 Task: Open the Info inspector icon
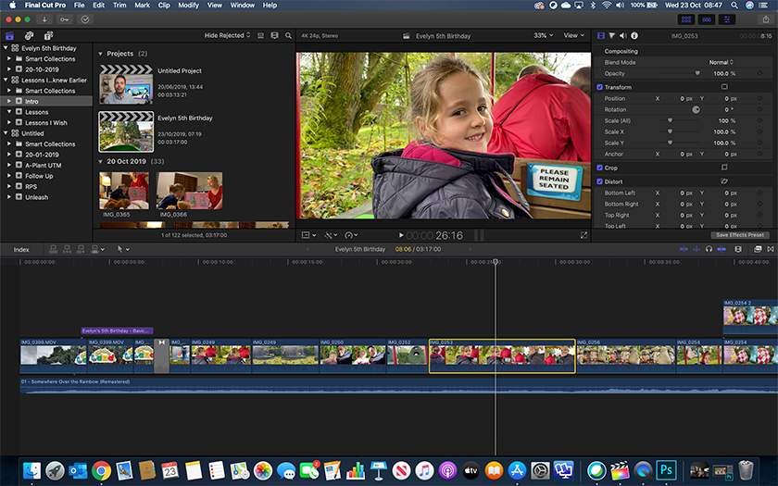tap(634, 35)
